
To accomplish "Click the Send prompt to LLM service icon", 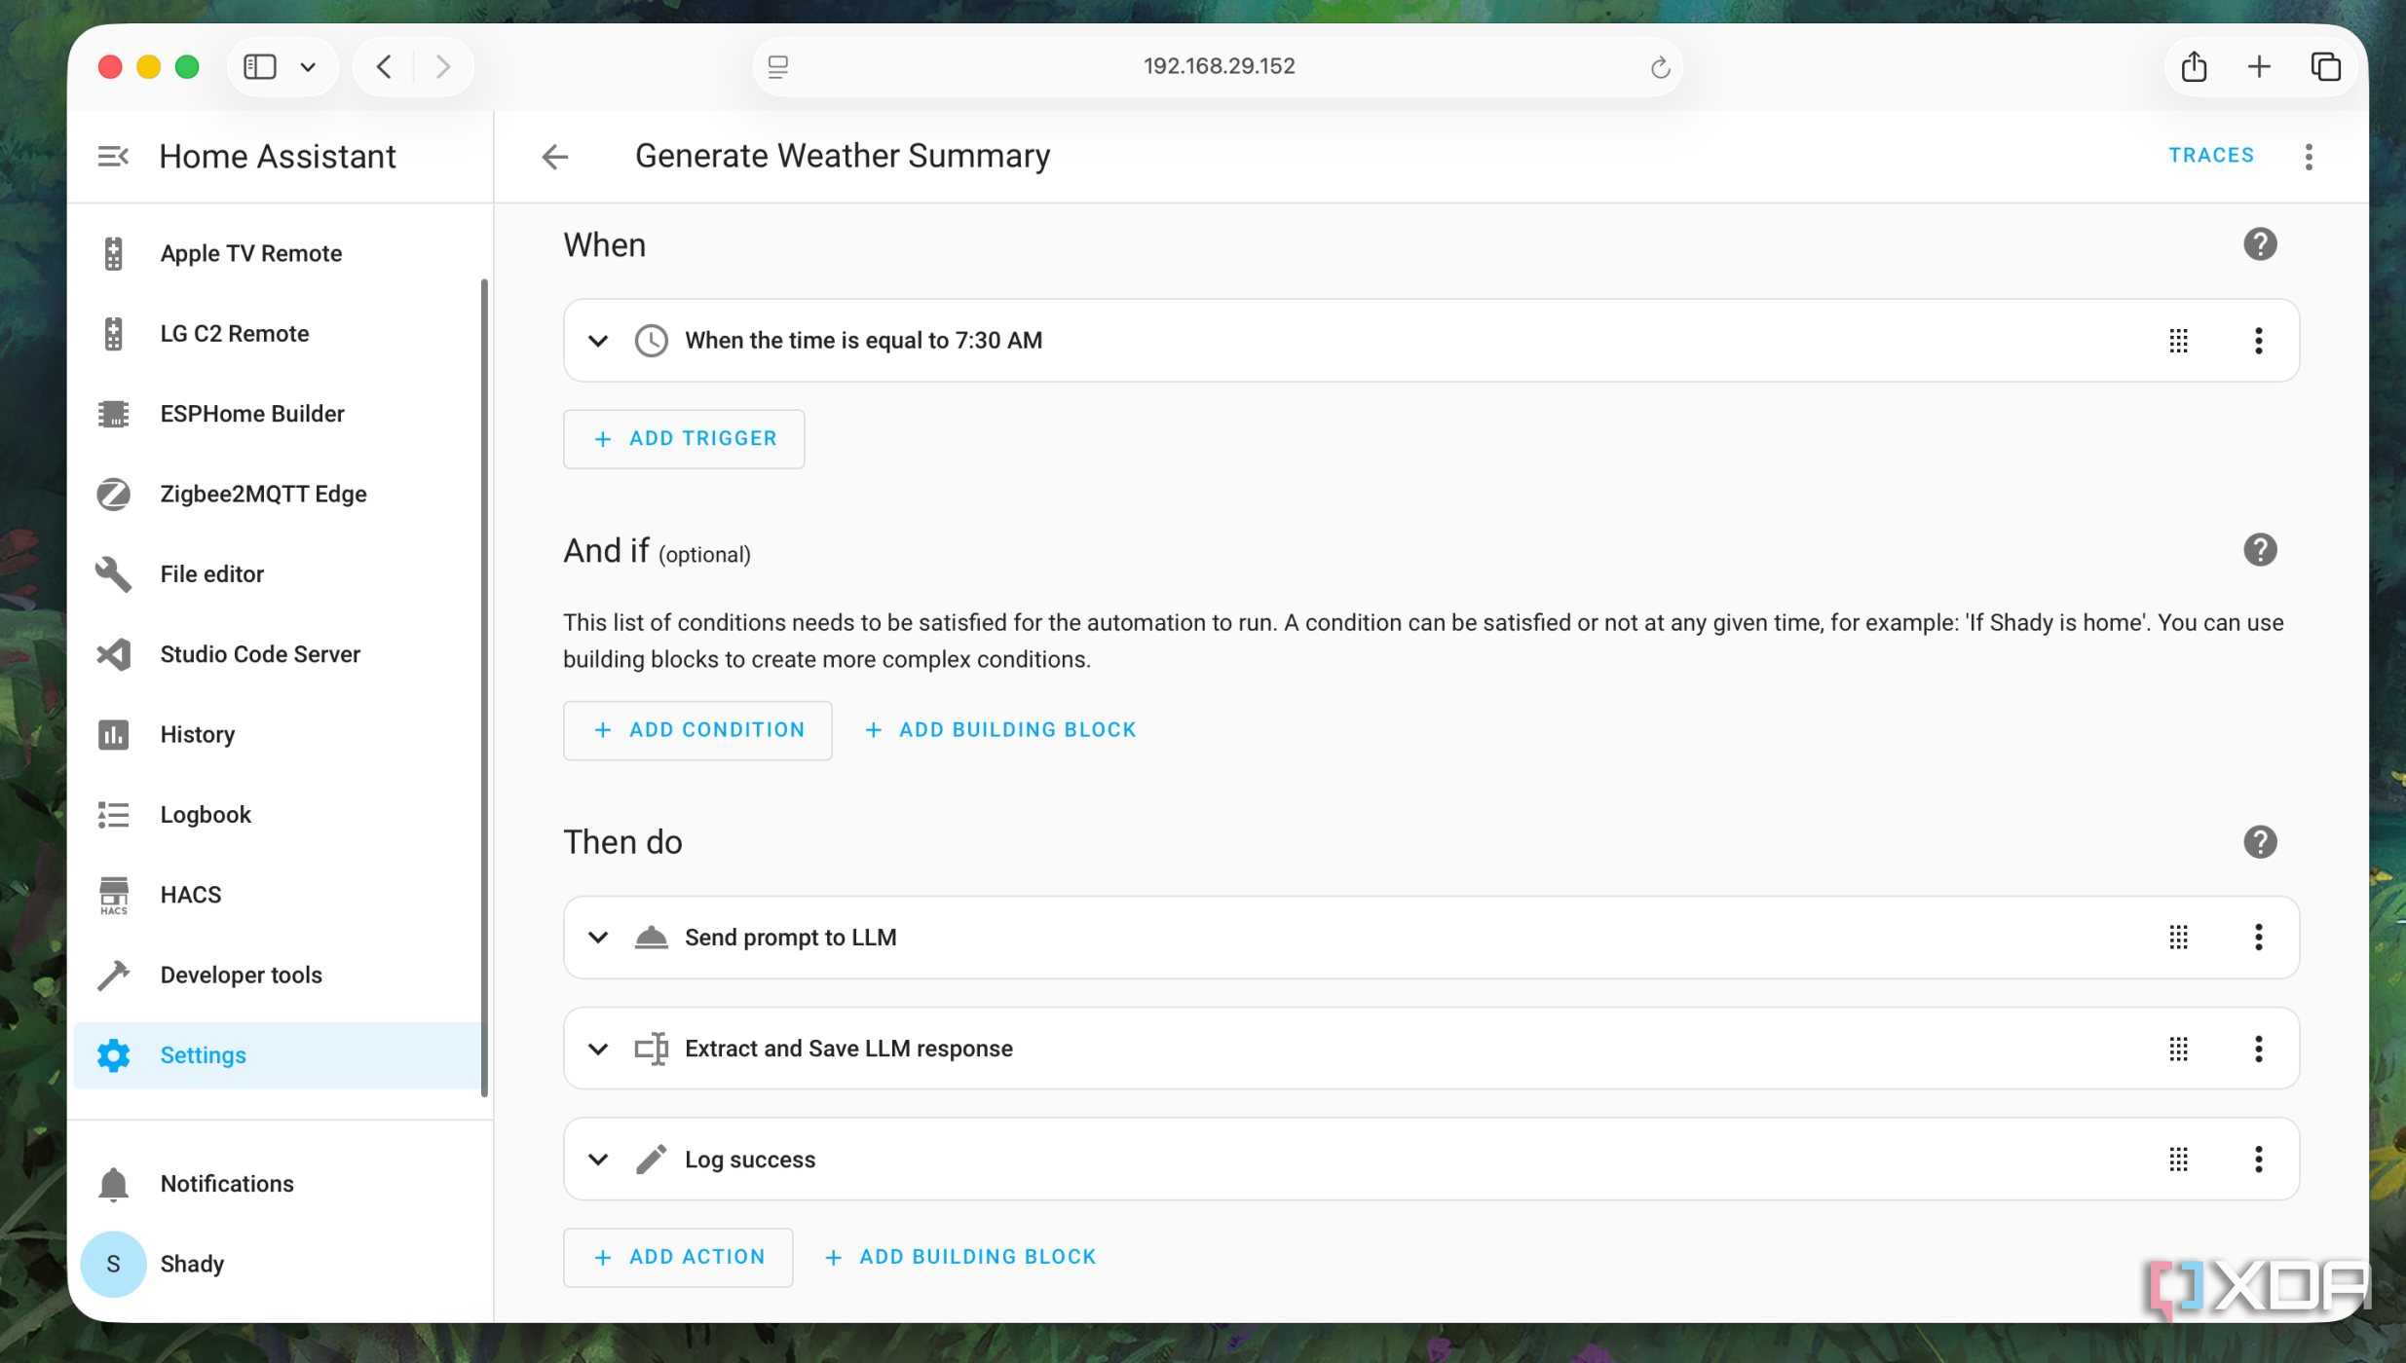I will [x=651, y=938].
